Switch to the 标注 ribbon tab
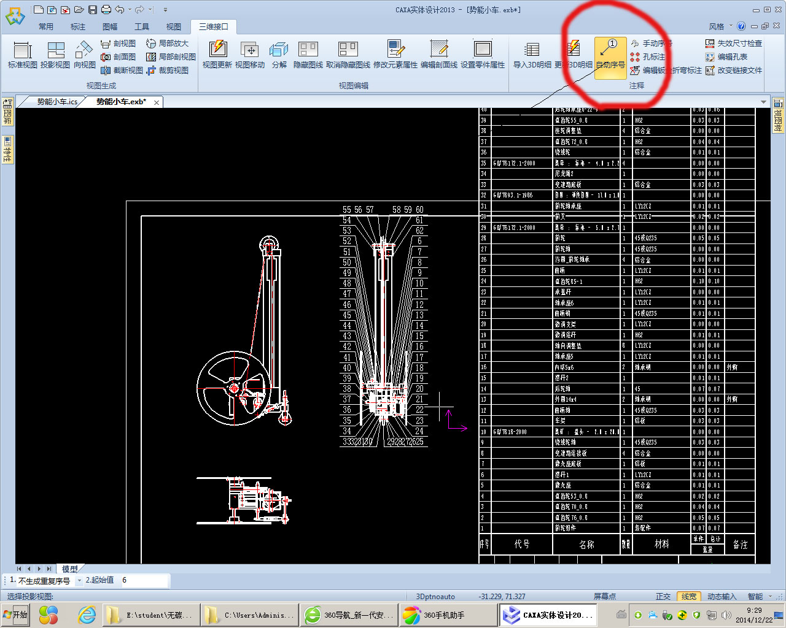 point(78,26)
